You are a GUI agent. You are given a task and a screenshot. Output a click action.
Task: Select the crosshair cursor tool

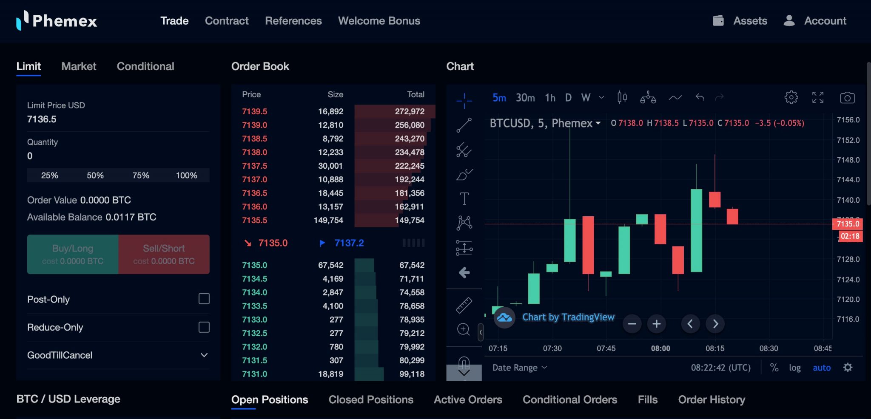pos(464,101)
